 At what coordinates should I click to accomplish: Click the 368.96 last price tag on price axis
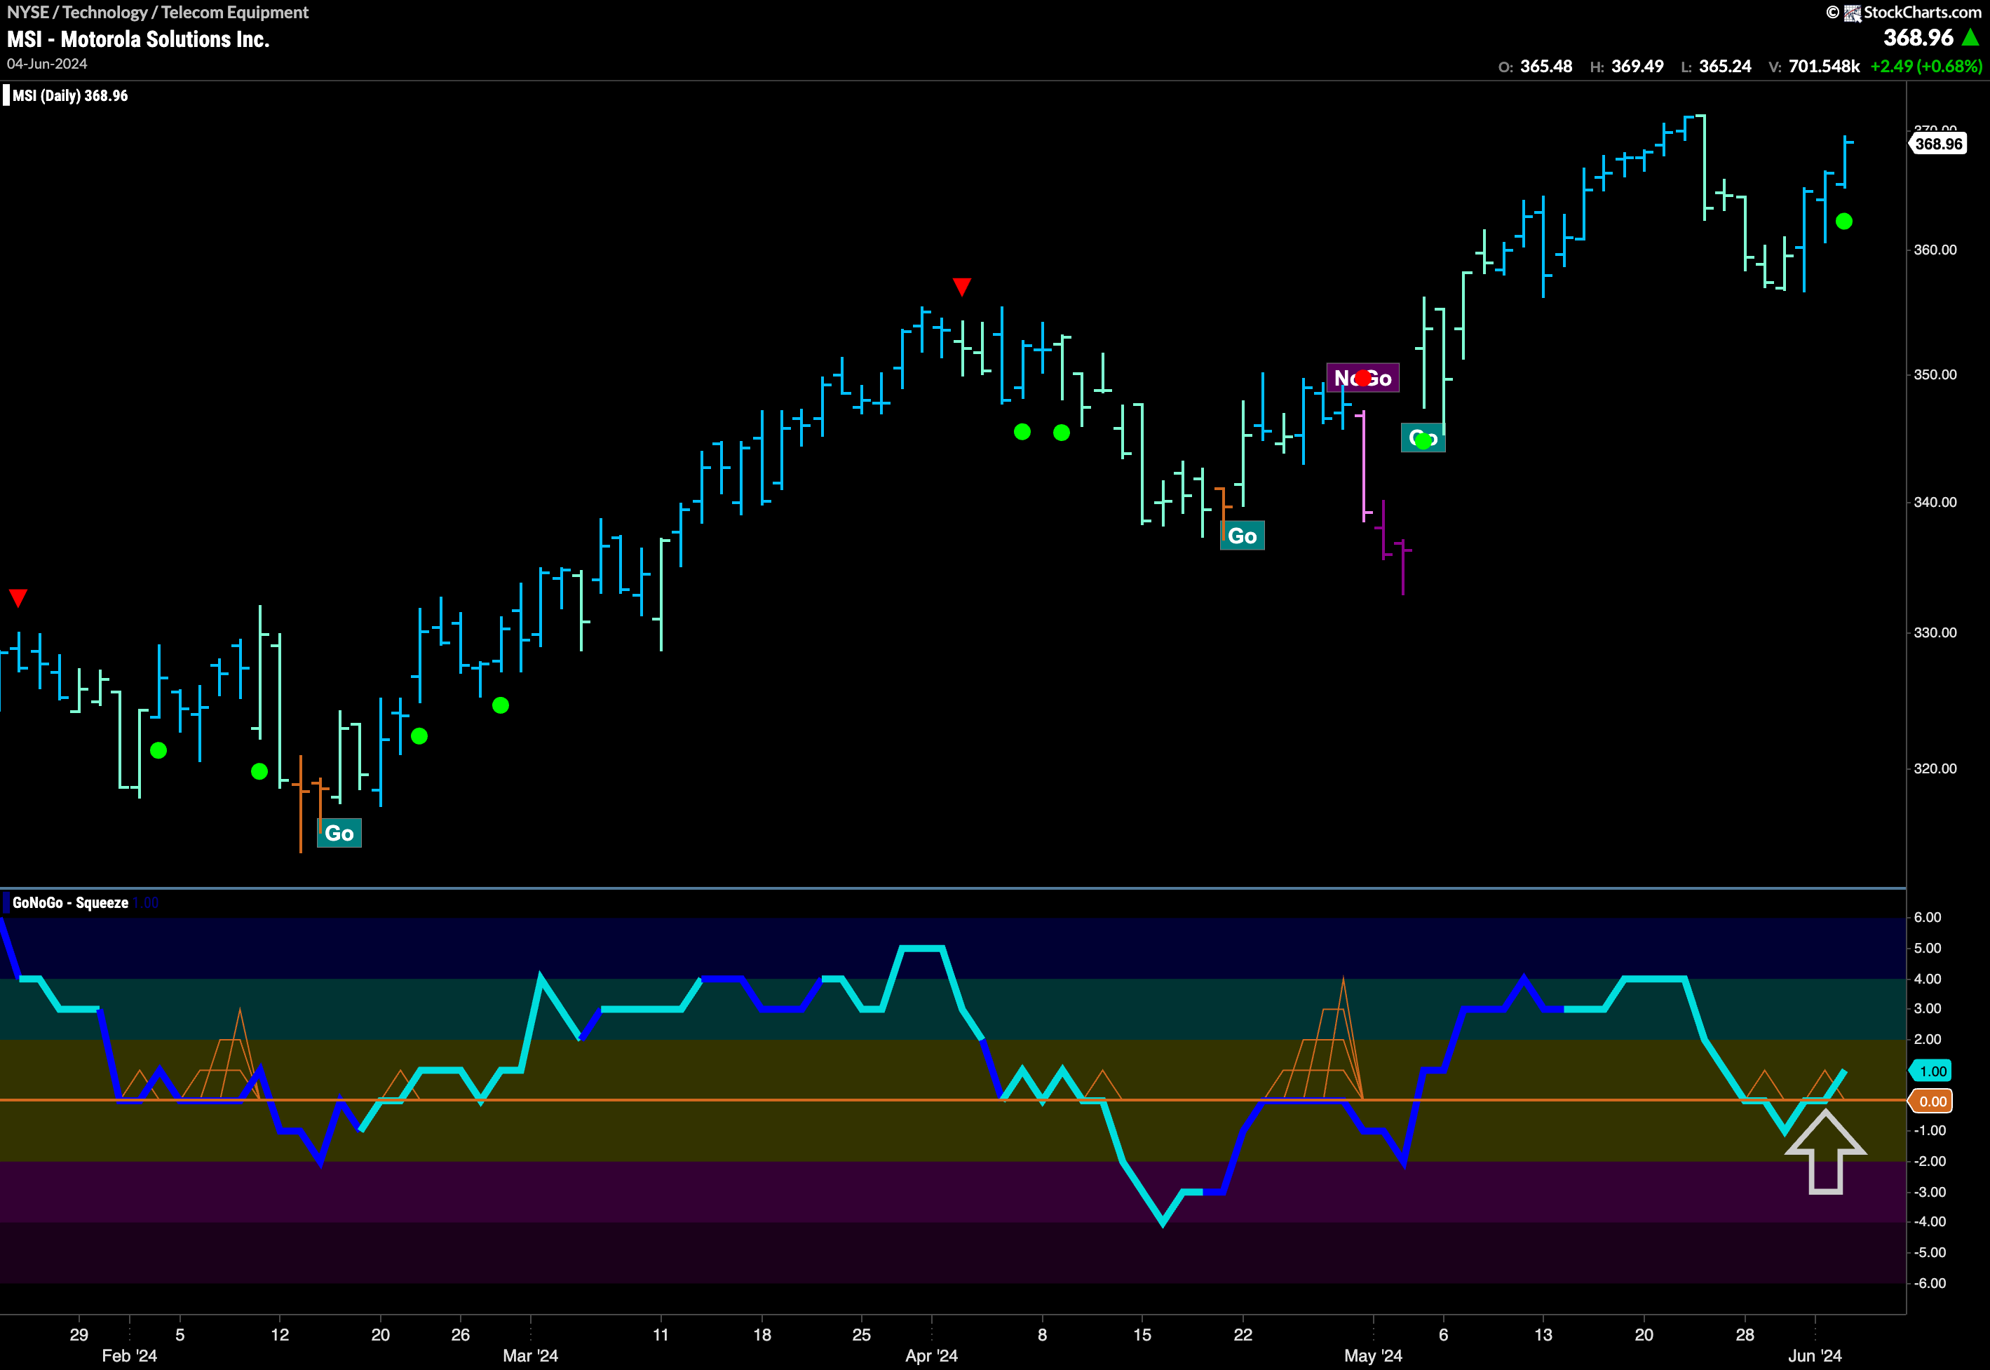point(1937,143)
